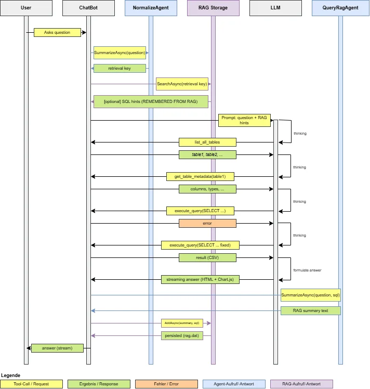Select the 'Prompt: question + RAG hints' box

tap(244, 121)
